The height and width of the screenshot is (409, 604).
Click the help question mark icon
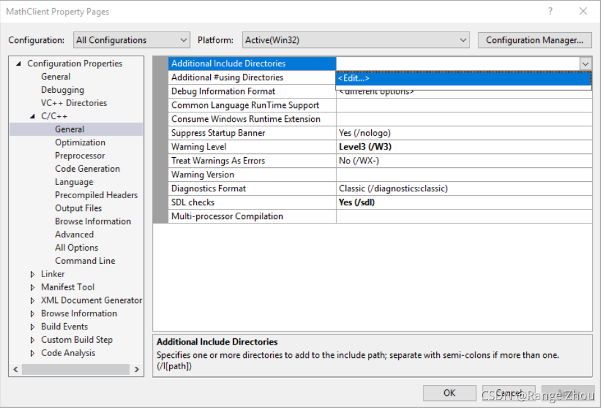[550, 11]
